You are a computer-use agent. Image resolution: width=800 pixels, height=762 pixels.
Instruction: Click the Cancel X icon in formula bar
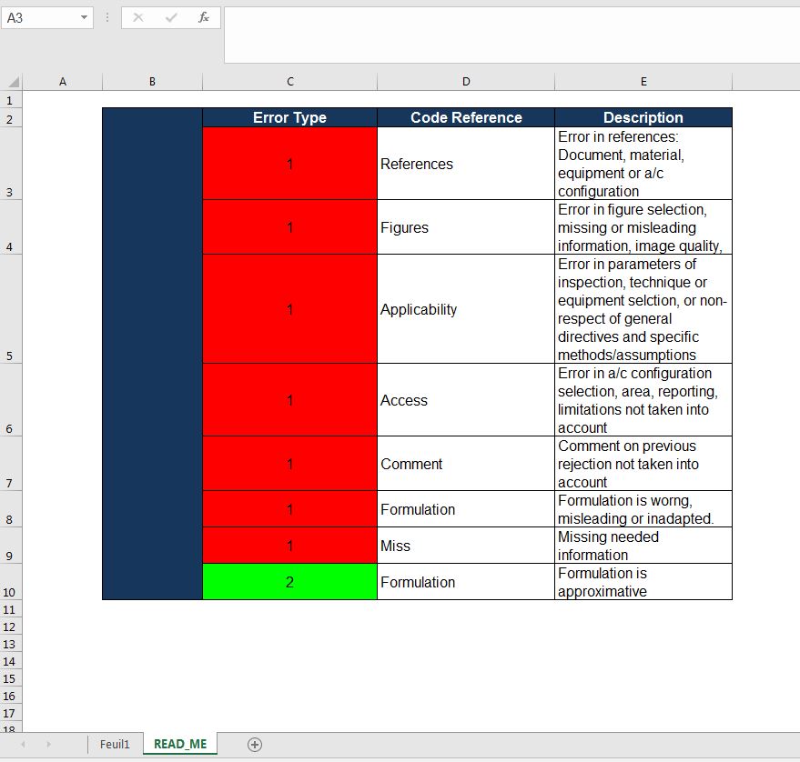(x=138, y=17)
